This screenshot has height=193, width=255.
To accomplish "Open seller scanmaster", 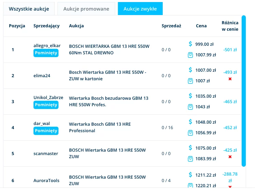I will 46,153.
